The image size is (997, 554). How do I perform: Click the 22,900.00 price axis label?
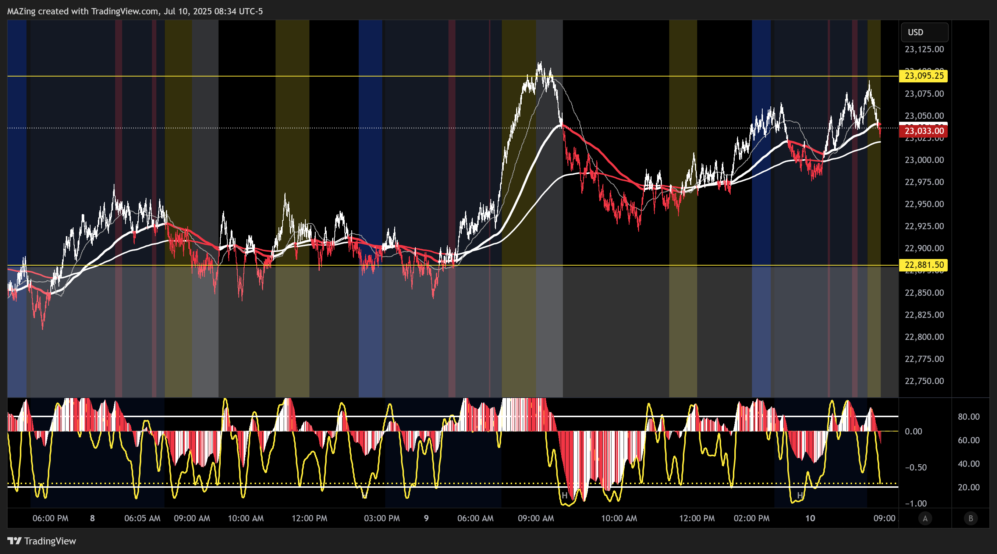924,248
